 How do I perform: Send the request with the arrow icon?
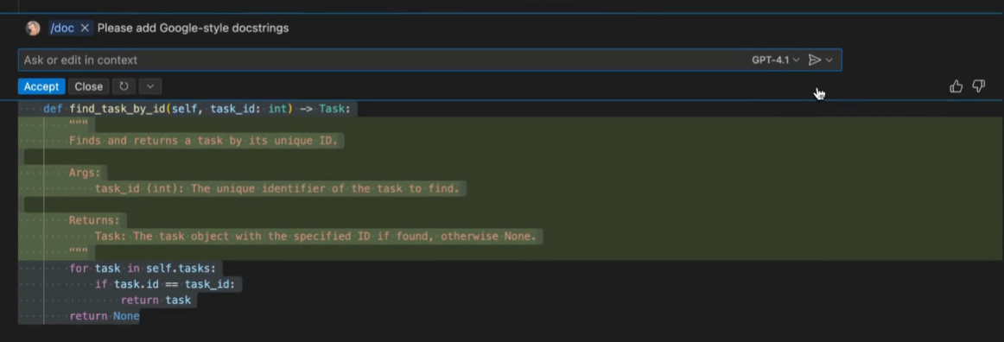tap(815, 60)
